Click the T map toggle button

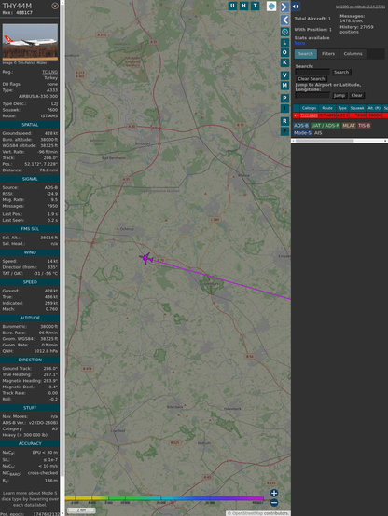click(x=255, y=6)
